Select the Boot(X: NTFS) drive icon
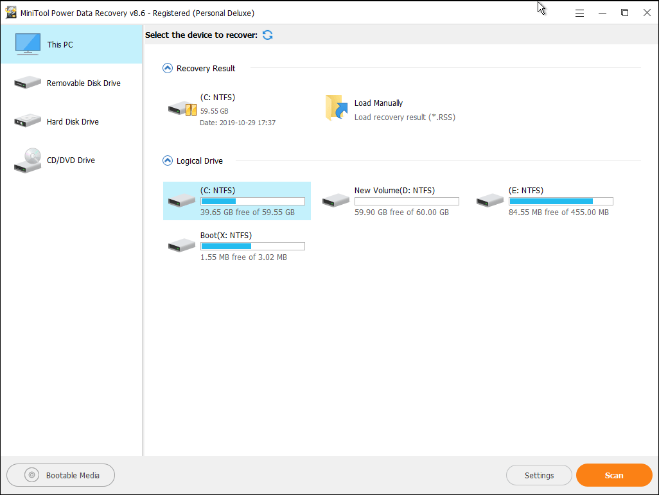This screenshot has height=495, width=659. 182,245
